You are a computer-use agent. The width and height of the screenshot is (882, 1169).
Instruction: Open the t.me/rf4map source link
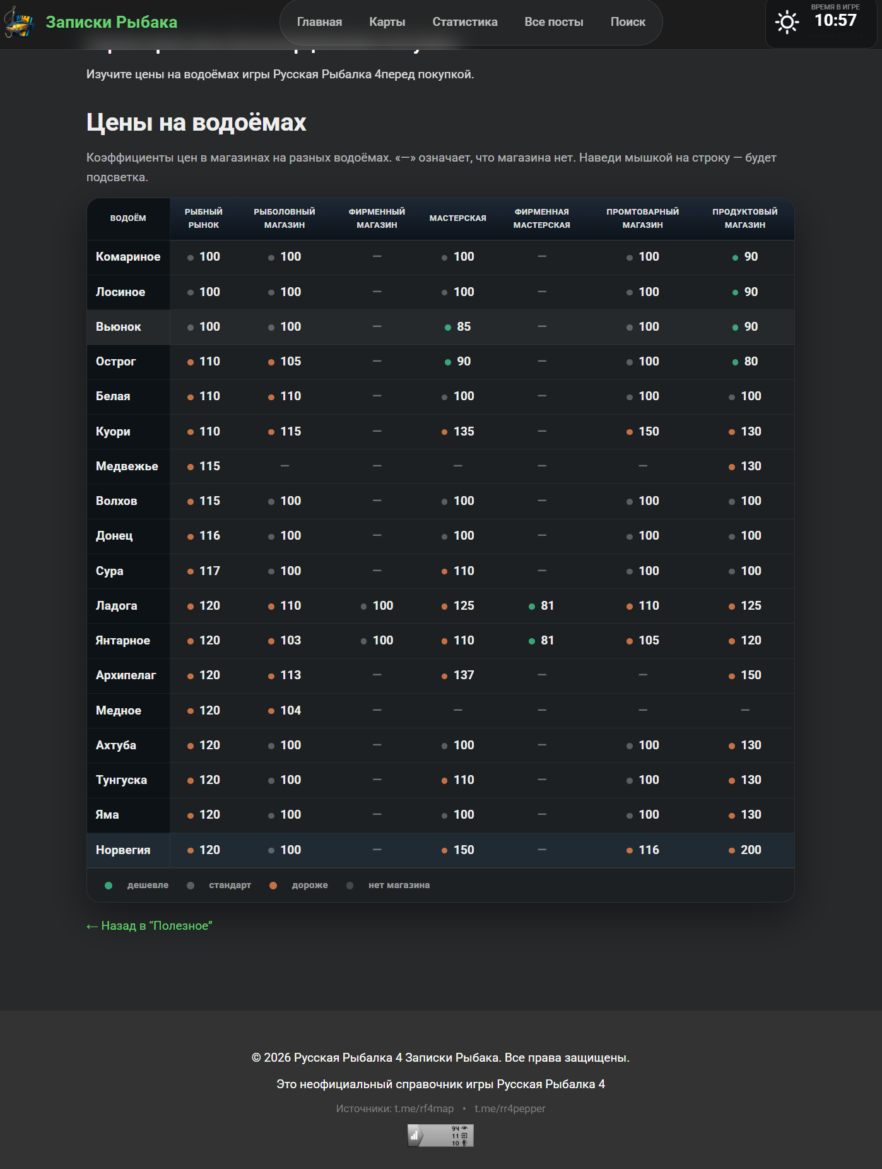[423, 1109]
